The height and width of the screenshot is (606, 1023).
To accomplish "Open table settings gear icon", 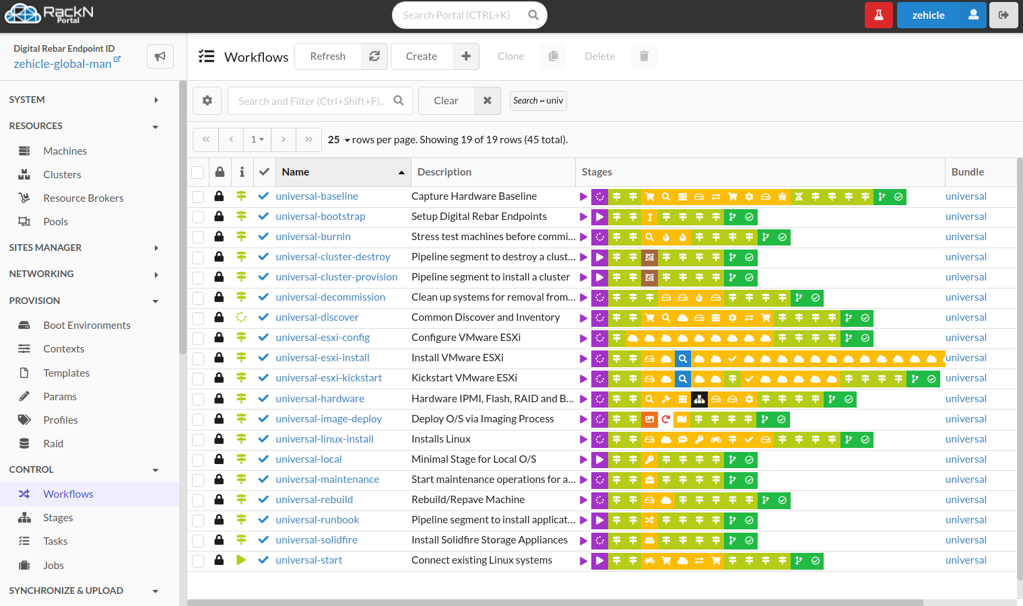I will (207, 101).
